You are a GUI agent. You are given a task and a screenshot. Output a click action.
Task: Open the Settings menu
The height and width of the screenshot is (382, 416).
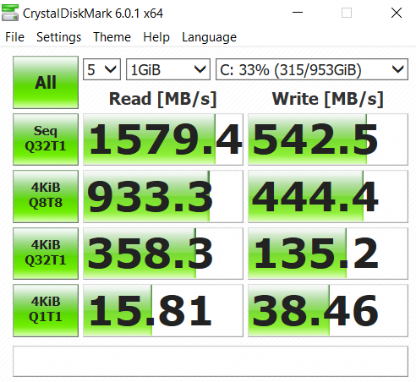click(58, 37)
